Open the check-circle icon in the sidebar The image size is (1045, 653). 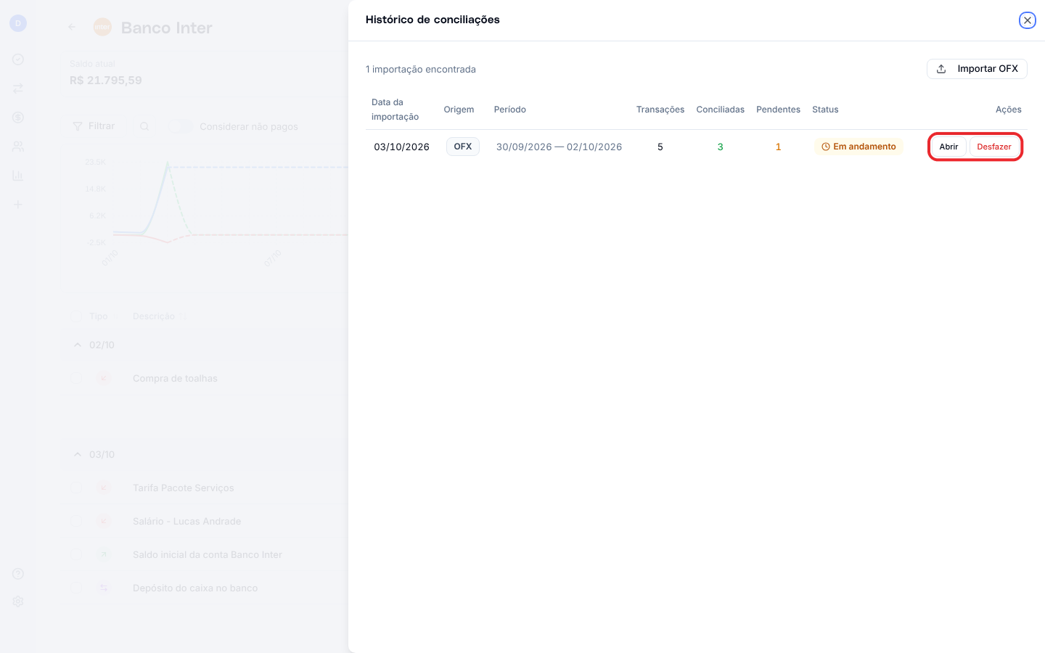point(18,59)
